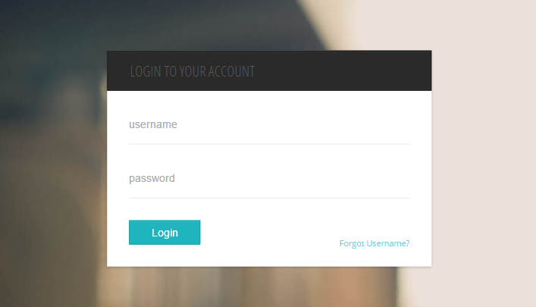This screenshot has height=307, width=536.
Task: Select the password placeholder text
Action: click(x=152, y=178)
